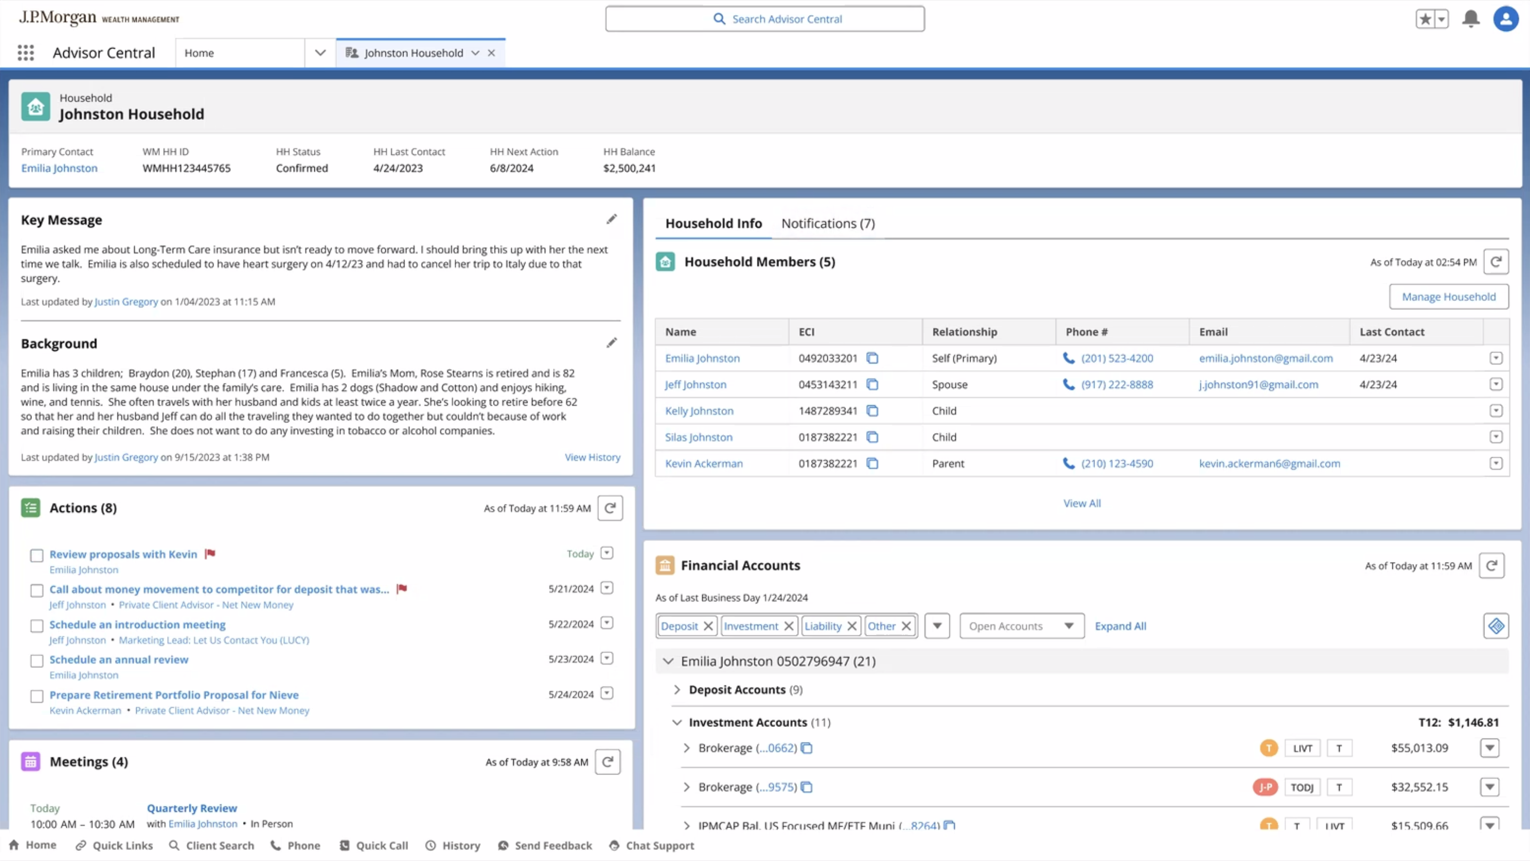The width and height of the screenshot is (1530, 861).
Task: Select the Household Info tab
Action: click(713, 224)
